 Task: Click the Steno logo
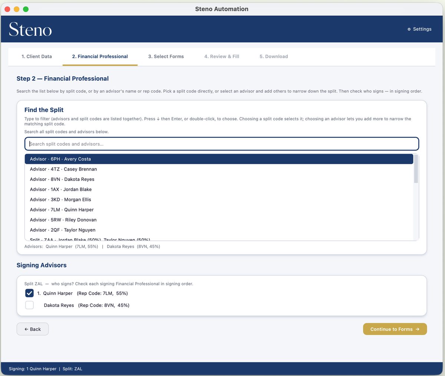point(30,29)
